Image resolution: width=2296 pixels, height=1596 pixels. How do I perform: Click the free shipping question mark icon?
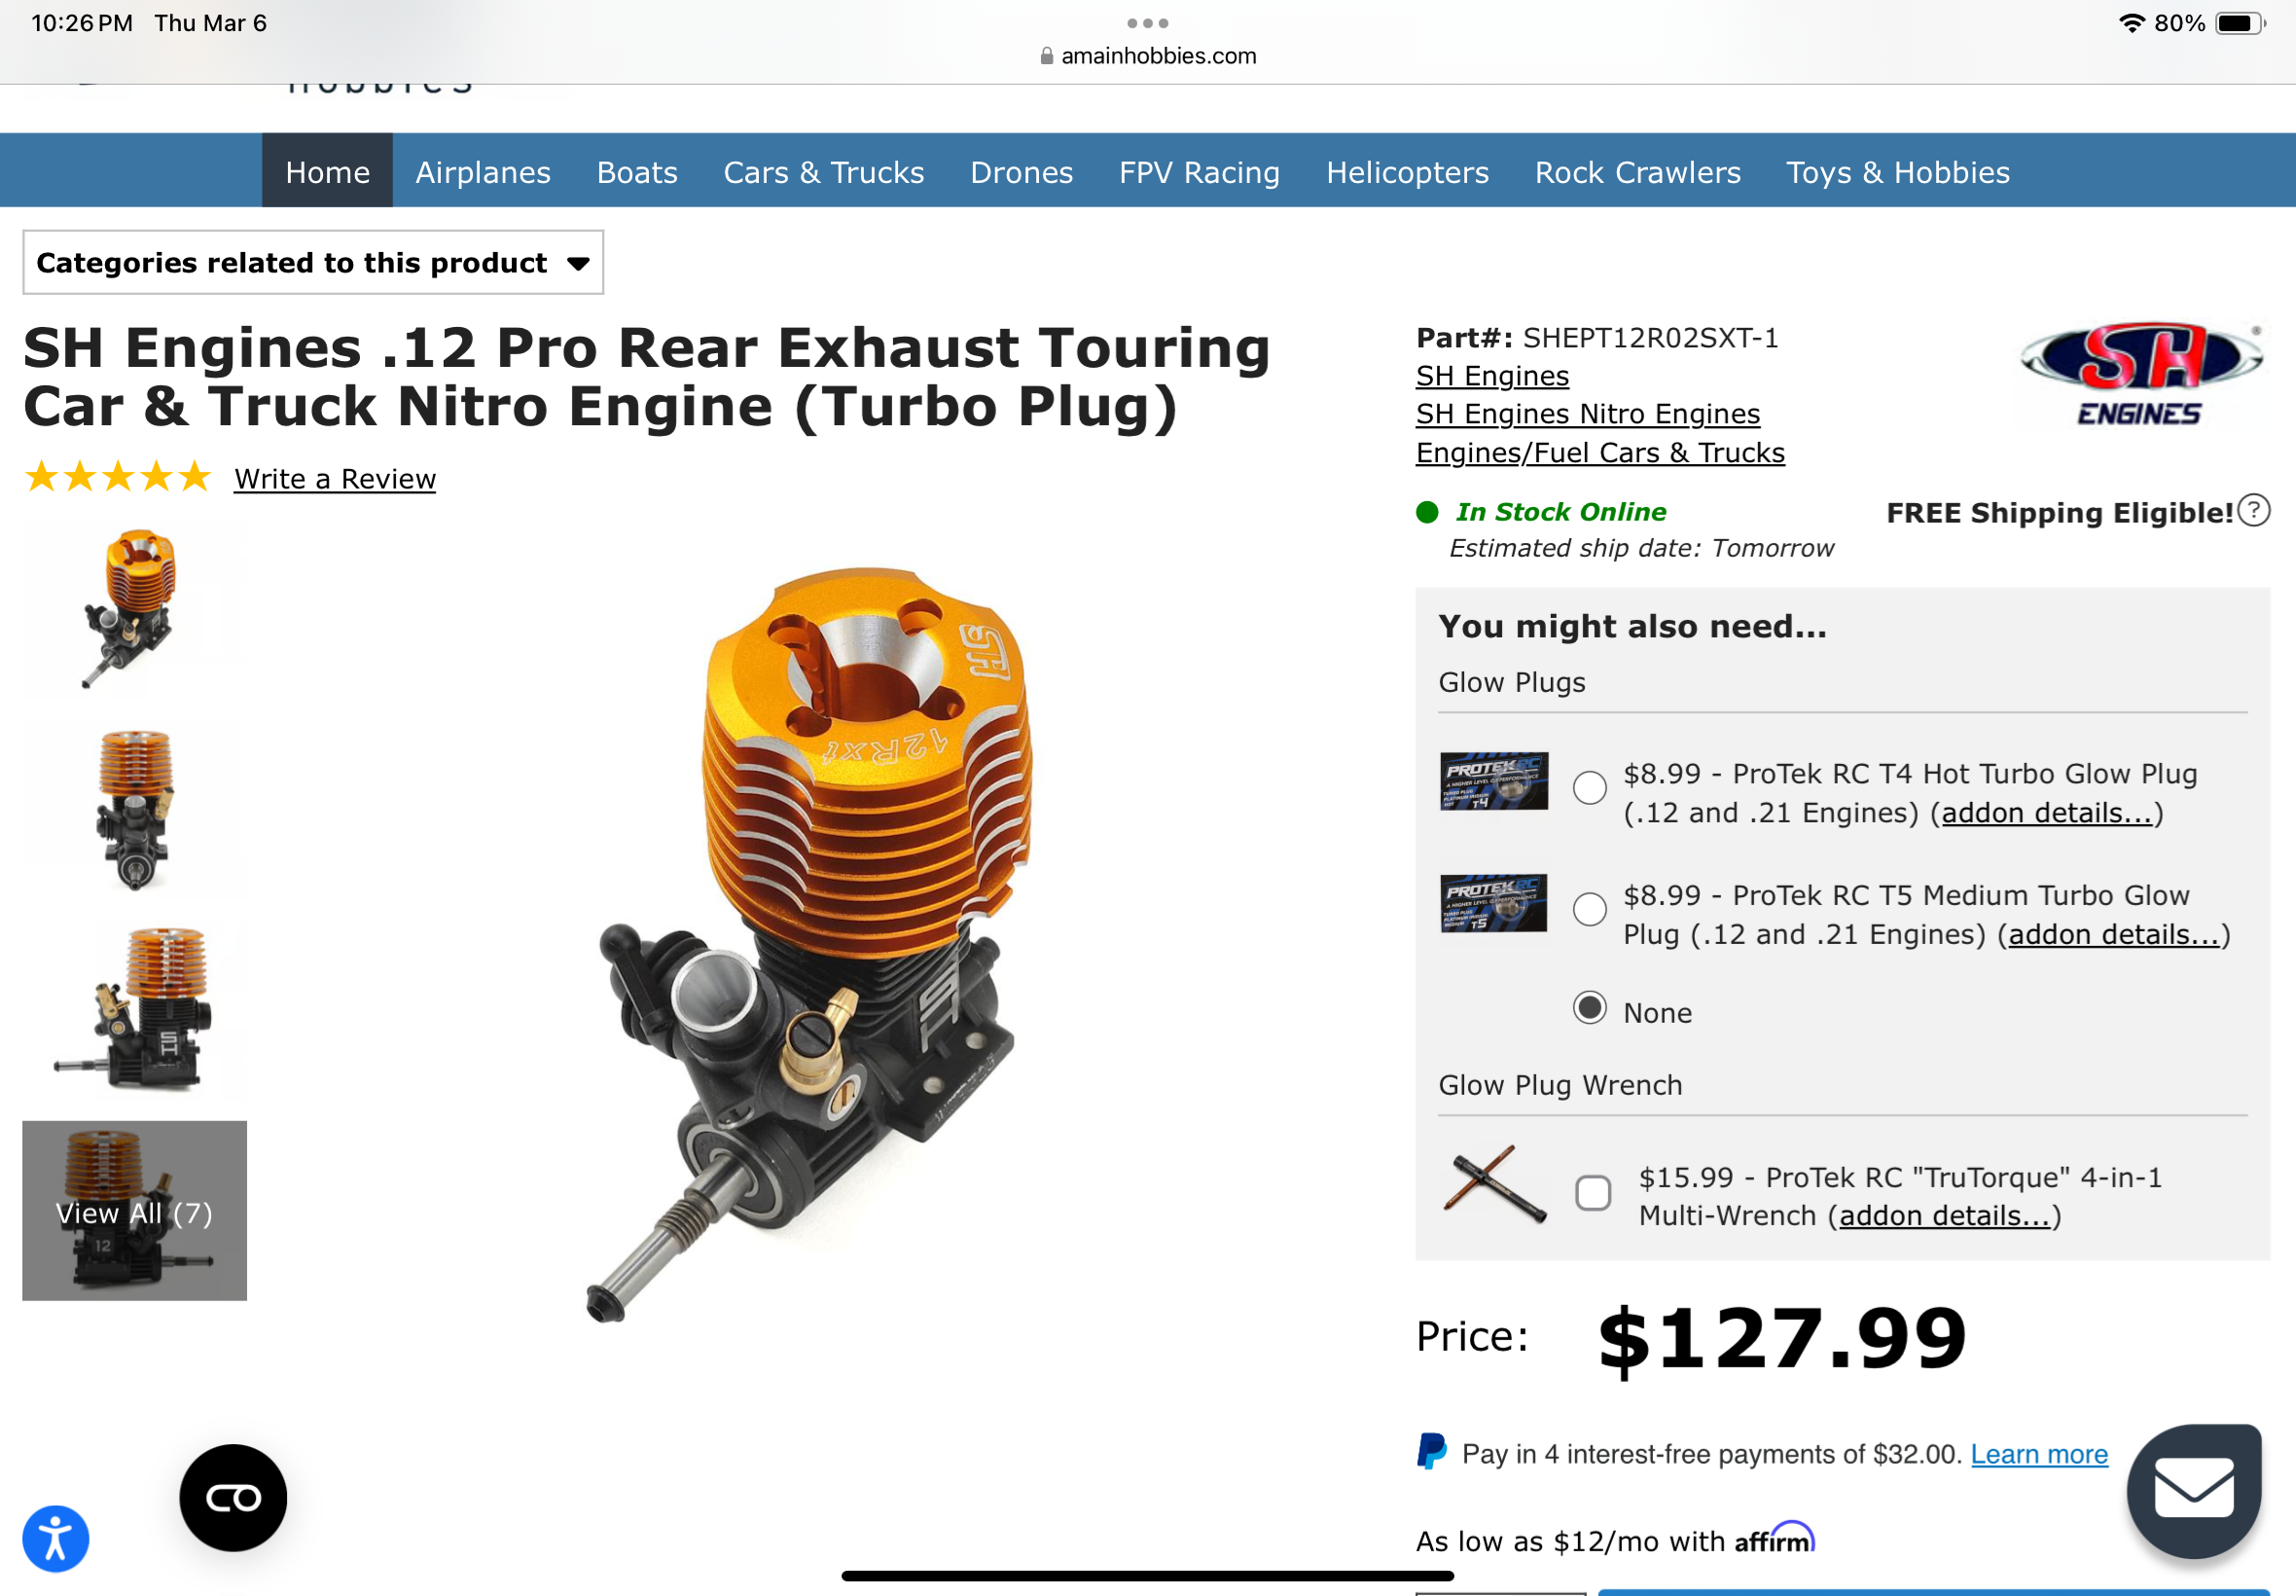click(x=2254, y=511)
